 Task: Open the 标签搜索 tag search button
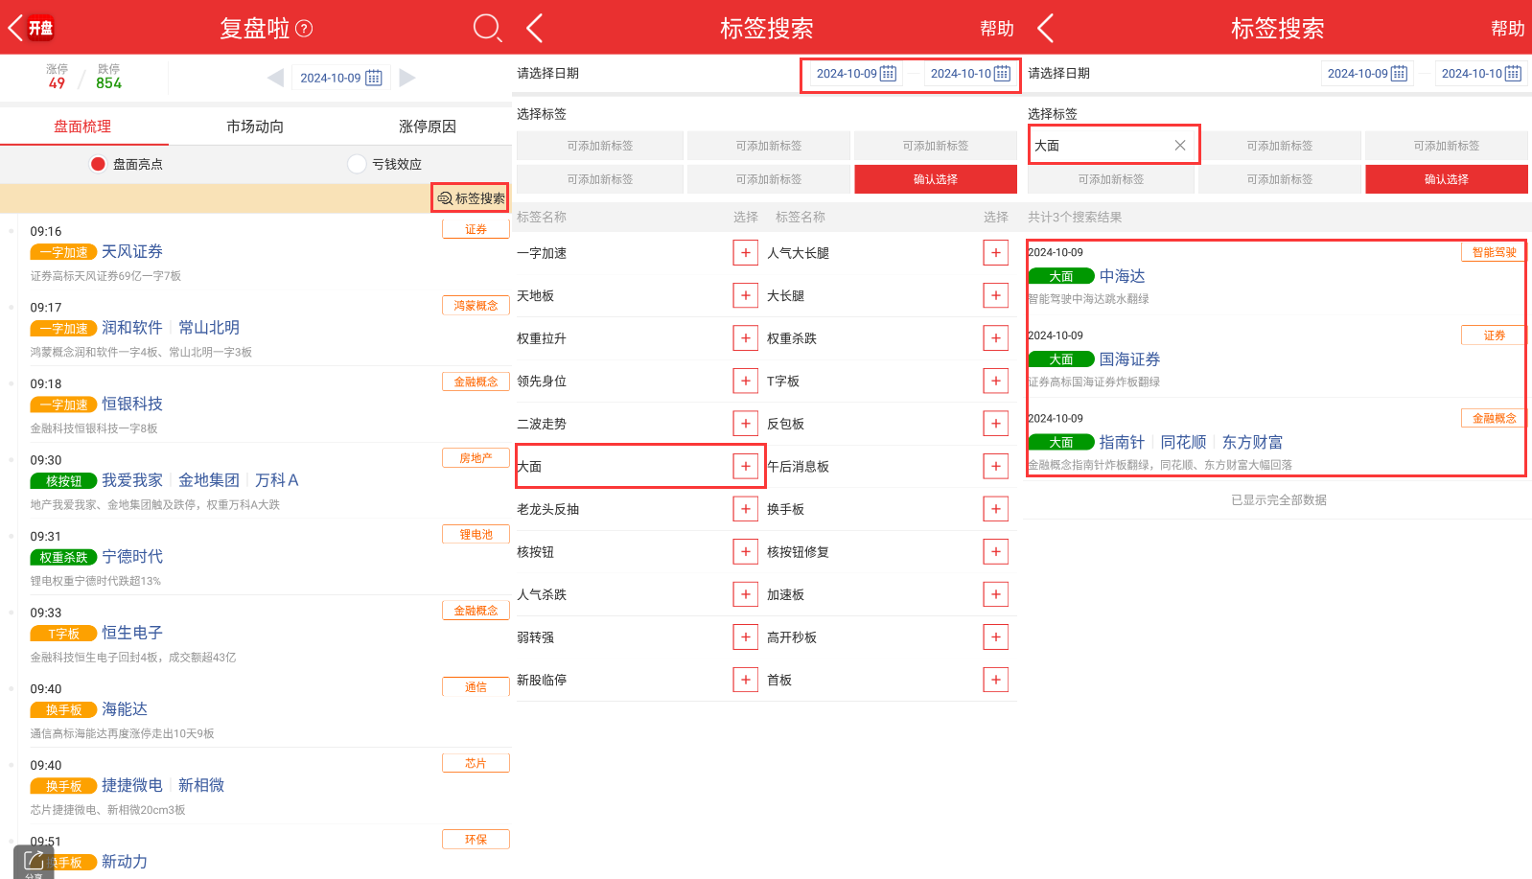click(470, 198)
